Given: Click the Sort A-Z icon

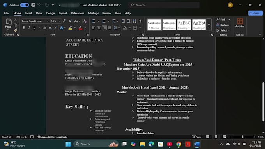Looking at the screenshot, I should coord(134,21).
